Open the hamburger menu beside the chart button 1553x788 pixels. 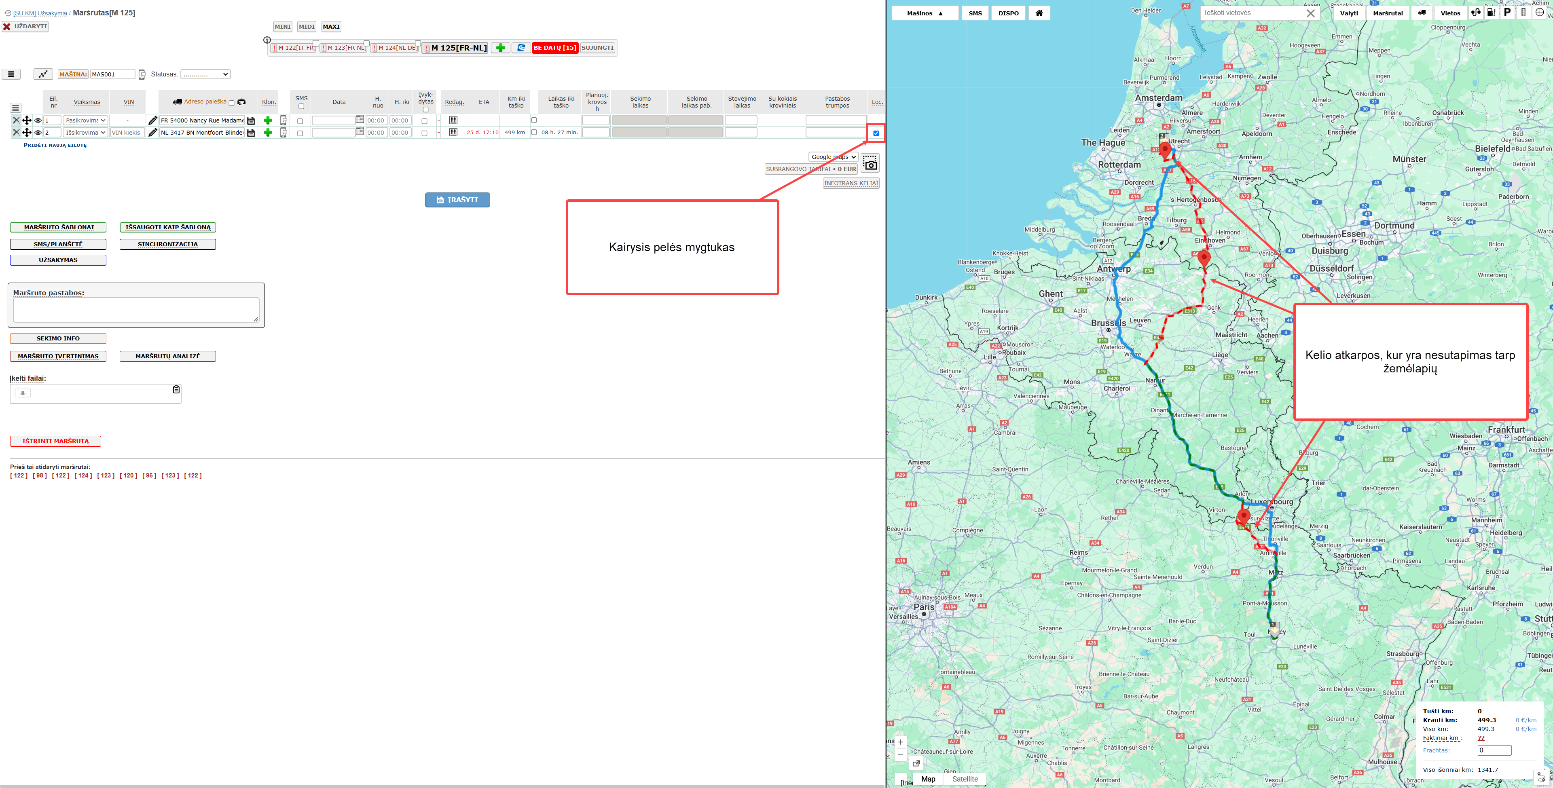tap(11, 74)
